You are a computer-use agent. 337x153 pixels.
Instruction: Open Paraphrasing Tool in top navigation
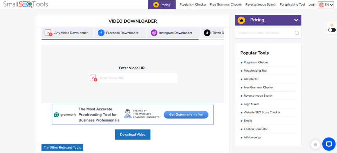(292, 5)
